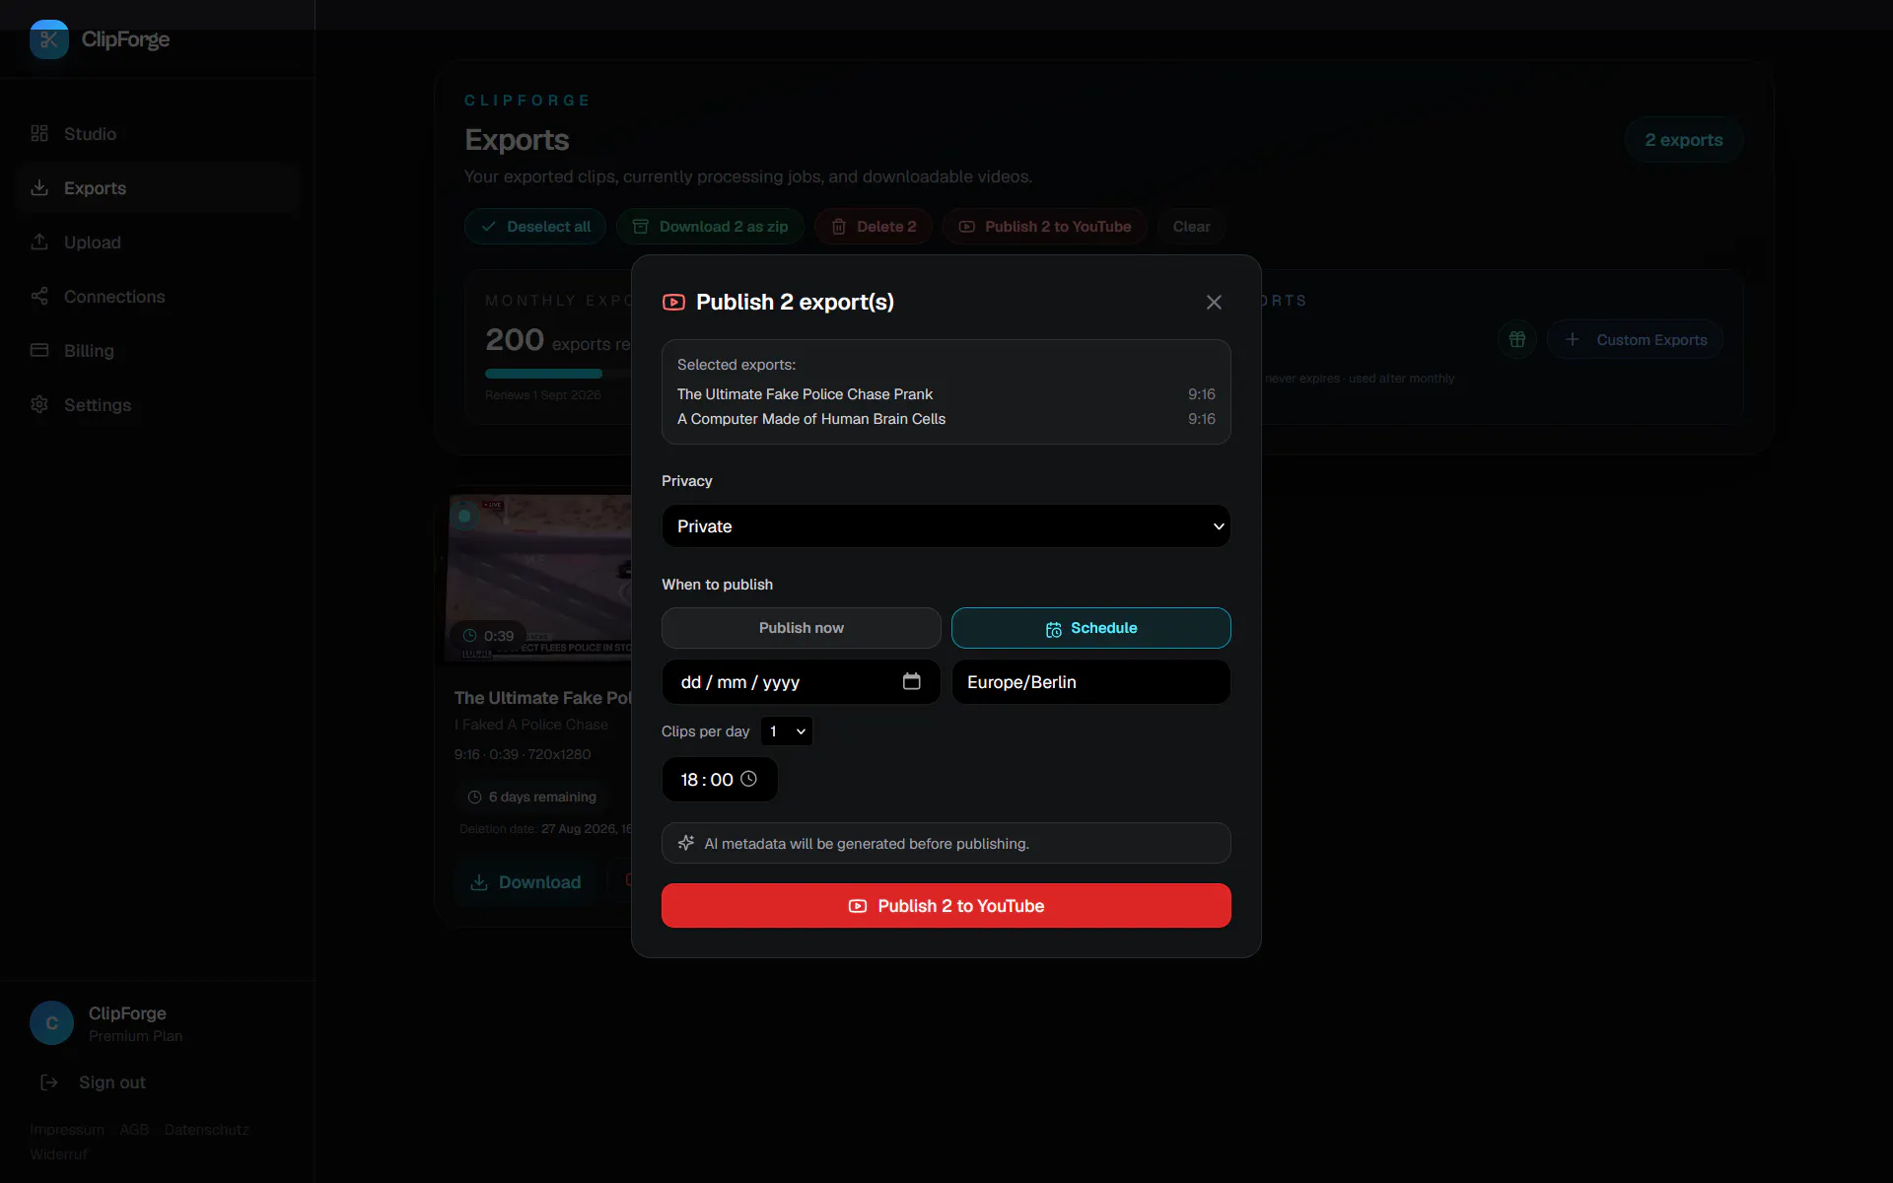
Task: Open the Privacy dropdown set to Private
Action: [946, 526]
